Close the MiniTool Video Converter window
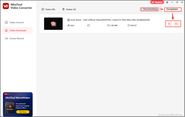 click(x=182, y=2)
